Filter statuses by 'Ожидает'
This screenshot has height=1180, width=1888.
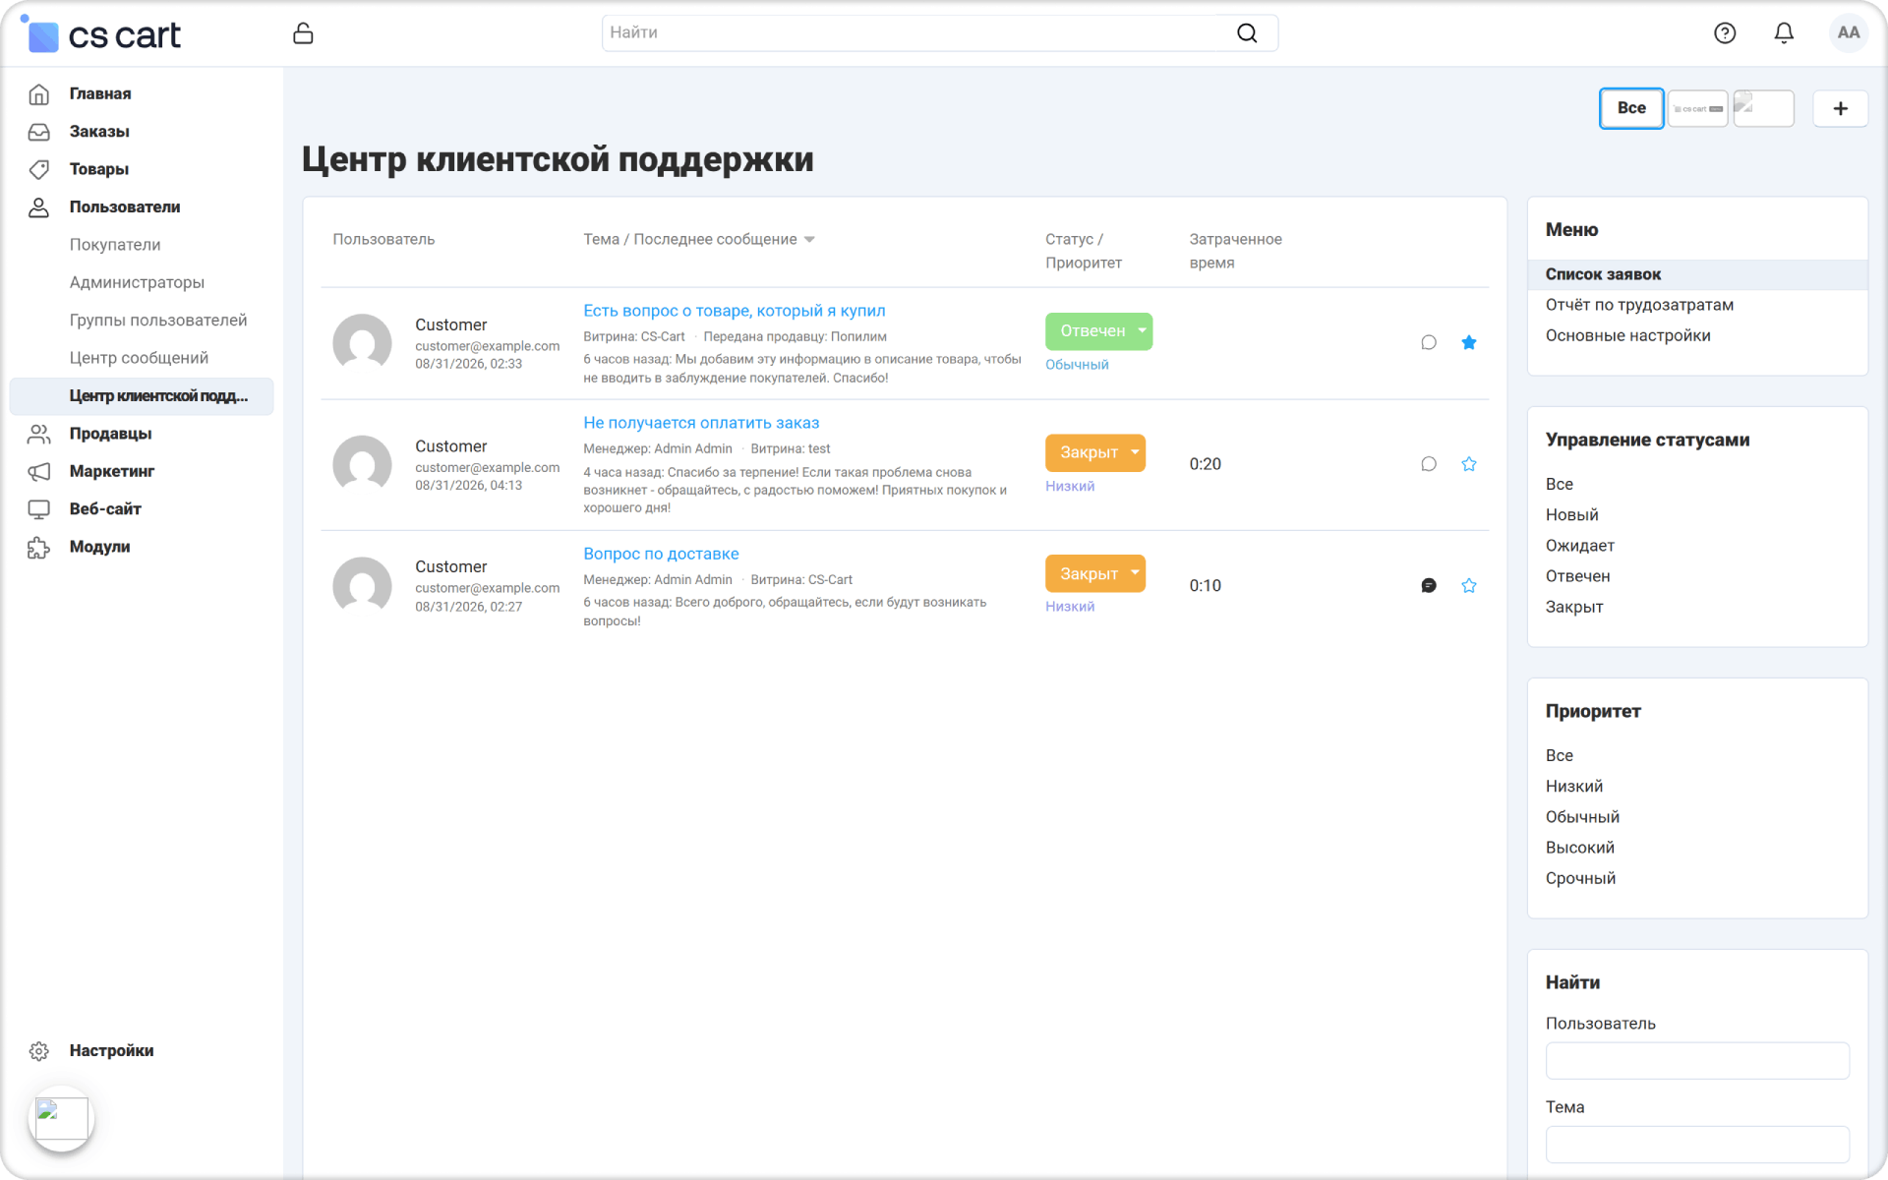[1579, 546]
